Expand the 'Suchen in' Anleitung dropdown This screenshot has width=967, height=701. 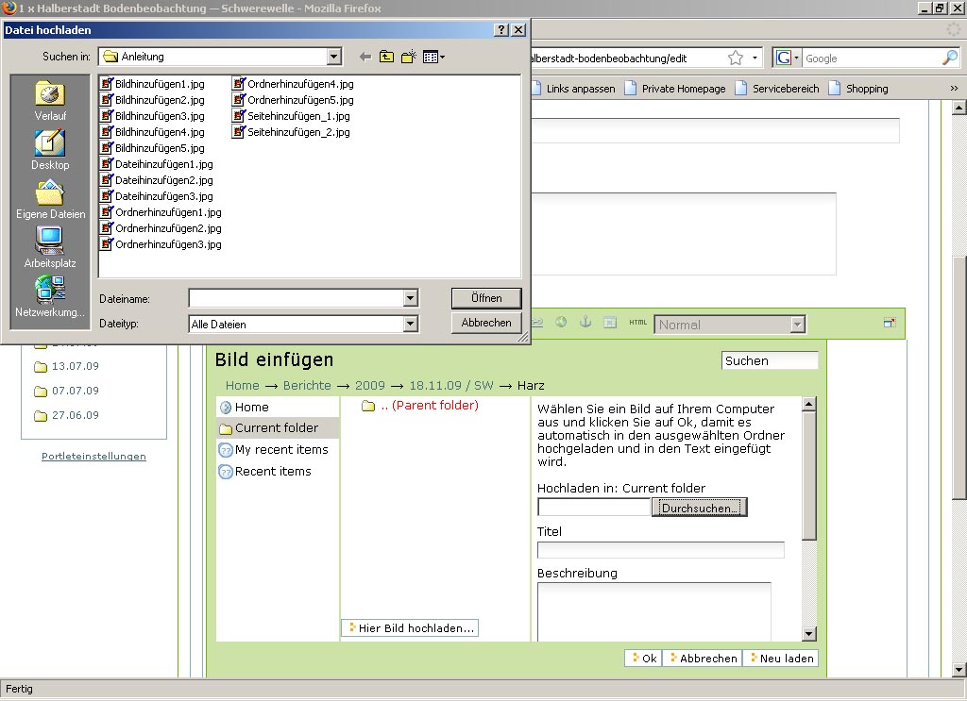(x=333, y=58)
